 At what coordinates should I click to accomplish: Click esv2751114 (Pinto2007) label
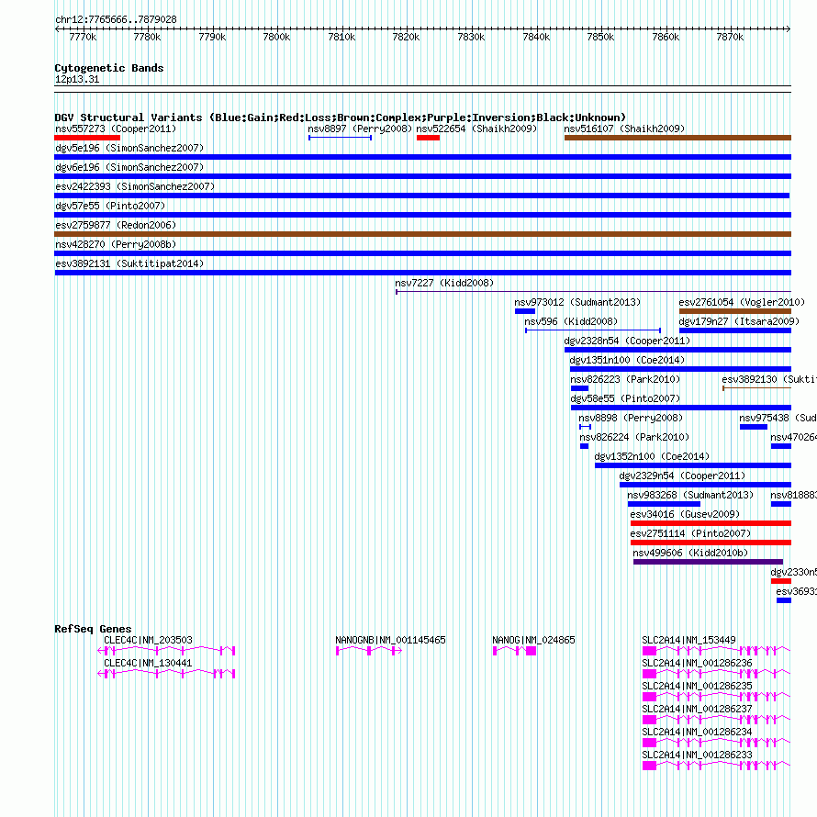click(x=690, y=533)
